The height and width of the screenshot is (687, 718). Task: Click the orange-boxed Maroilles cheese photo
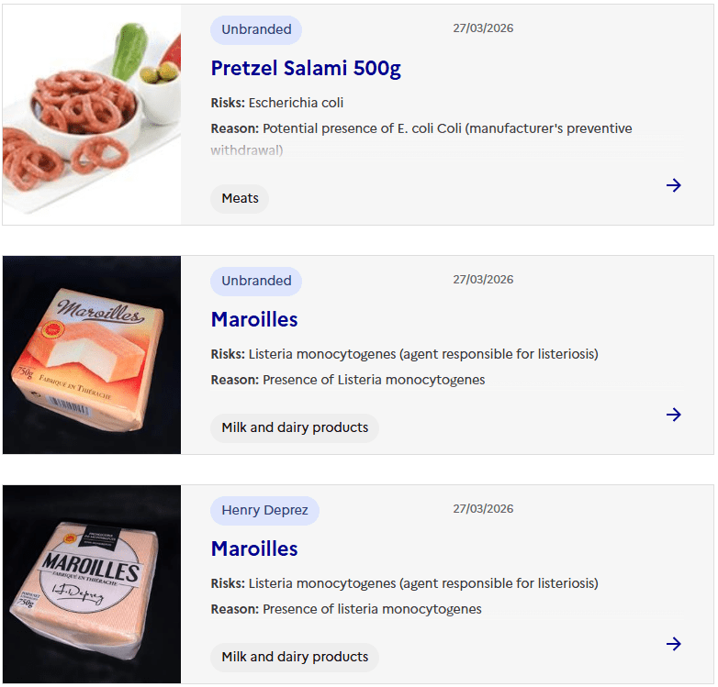92,355
